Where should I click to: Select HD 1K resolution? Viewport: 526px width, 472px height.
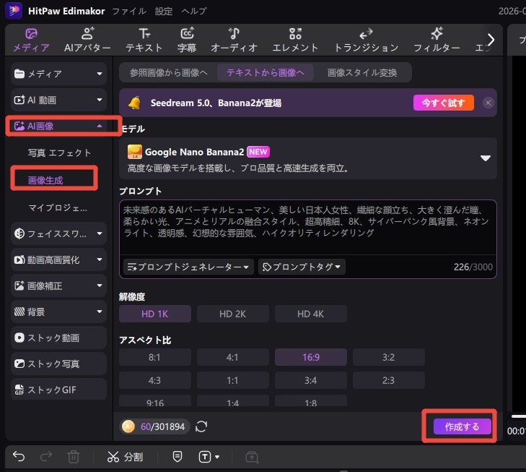coord(155,314)
